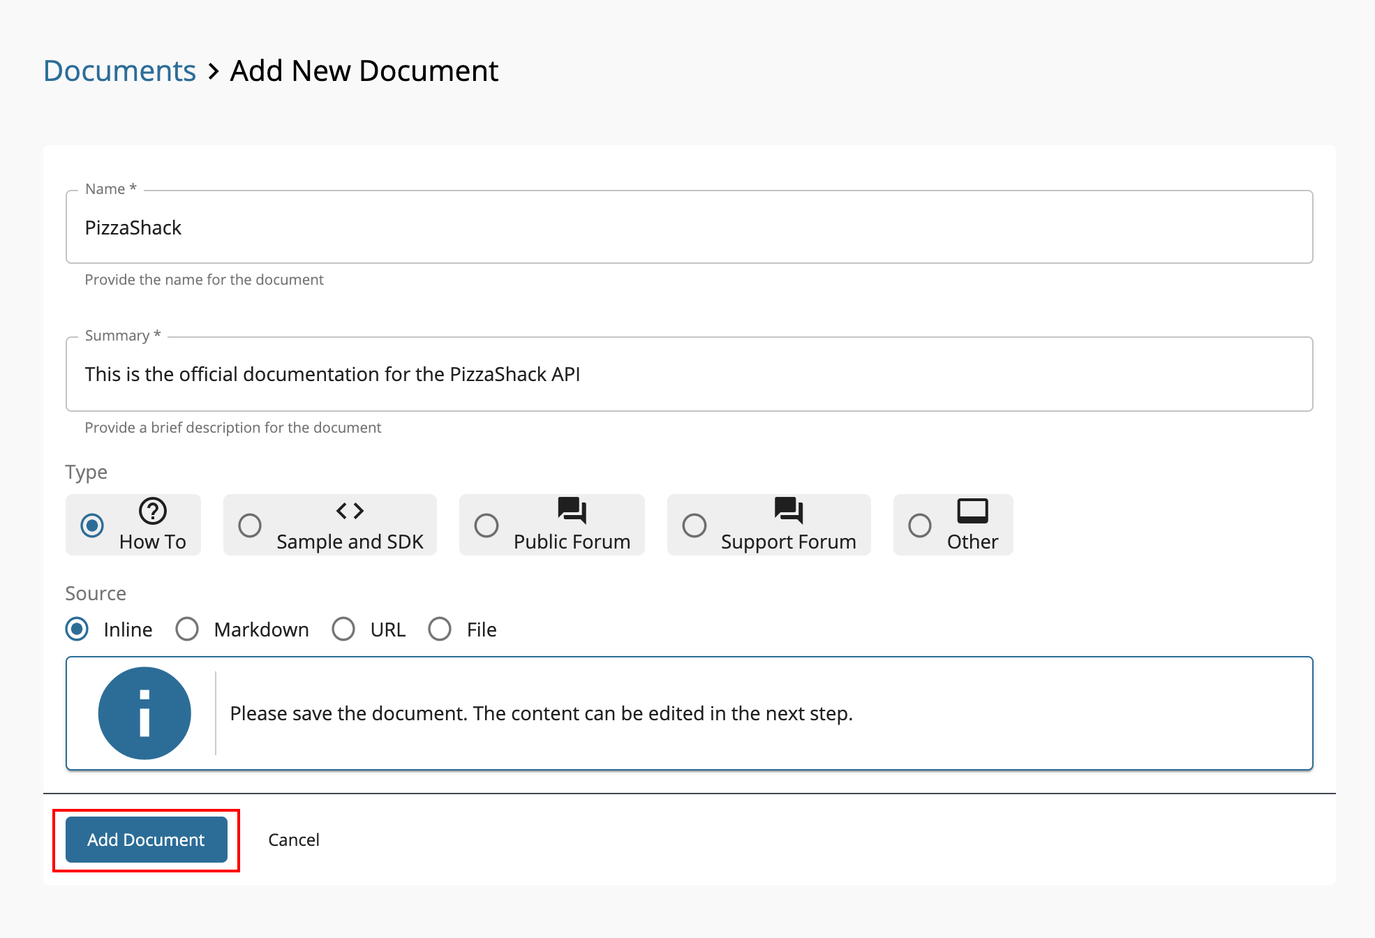The width and height of the screenshot is (1375, 938).
Task: Cancel adding the new document
Action: pos(293,840)
